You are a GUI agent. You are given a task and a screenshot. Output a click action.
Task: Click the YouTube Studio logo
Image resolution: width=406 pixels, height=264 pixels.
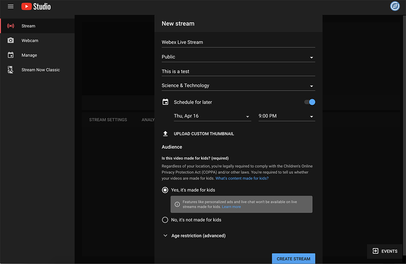tap(36, 6)
